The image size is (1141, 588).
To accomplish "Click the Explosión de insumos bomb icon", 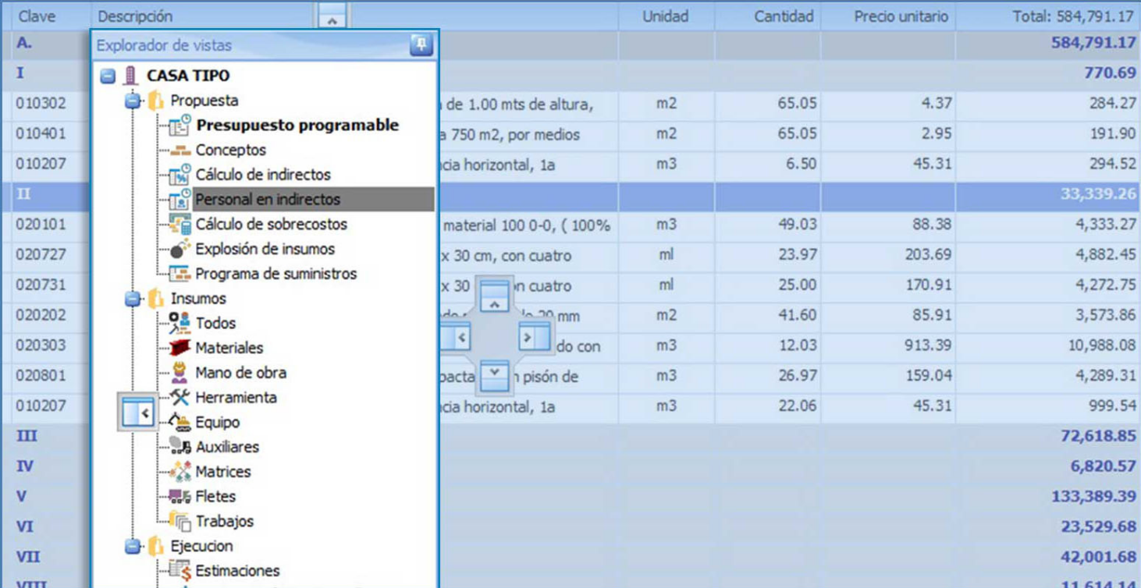I will coord(180,250).
